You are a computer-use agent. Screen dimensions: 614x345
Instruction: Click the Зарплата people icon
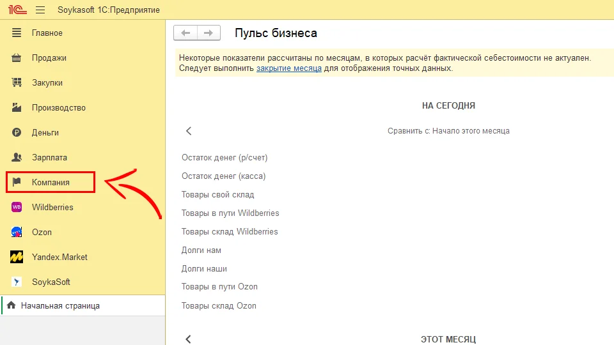click(x=17, y=158)
